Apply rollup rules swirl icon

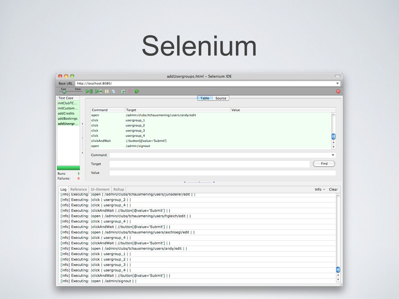tap(130, 91)
